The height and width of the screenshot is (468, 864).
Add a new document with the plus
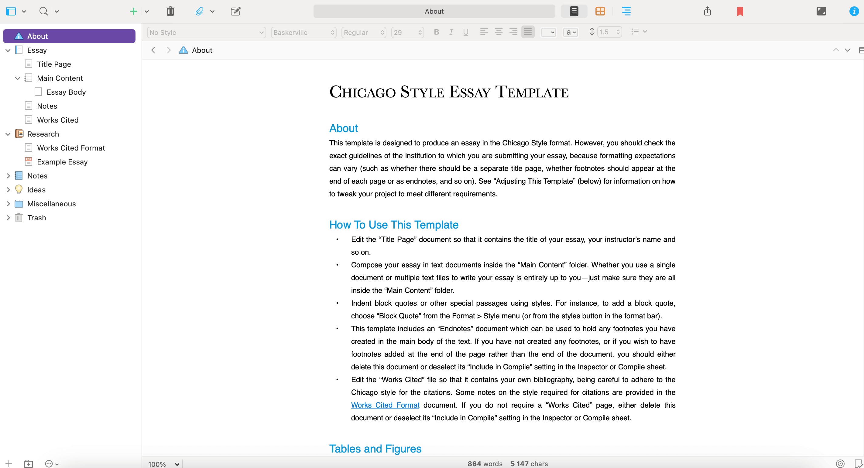coord(133,12)
